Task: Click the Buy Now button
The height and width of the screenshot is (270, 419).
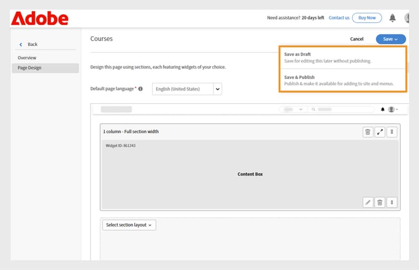Action: coord(367,18)
